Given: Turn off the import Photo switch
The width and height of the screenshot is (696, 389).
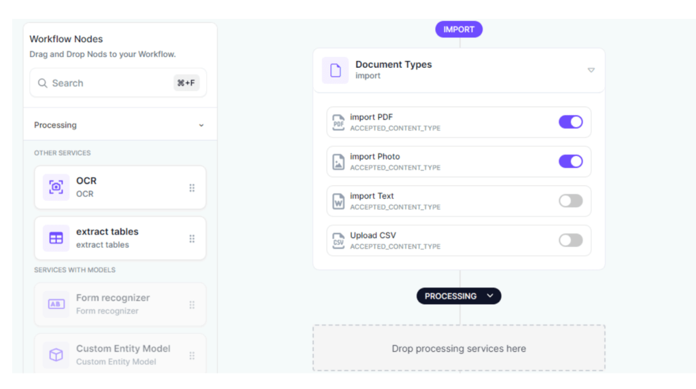Looking at the screenshot, I should tap(570, 162).
